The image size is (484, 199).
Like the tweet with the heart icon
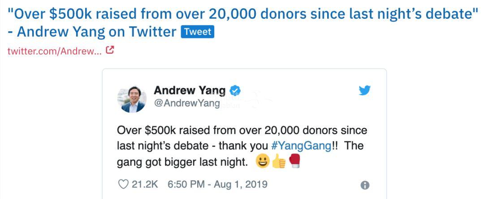(123, 184)
